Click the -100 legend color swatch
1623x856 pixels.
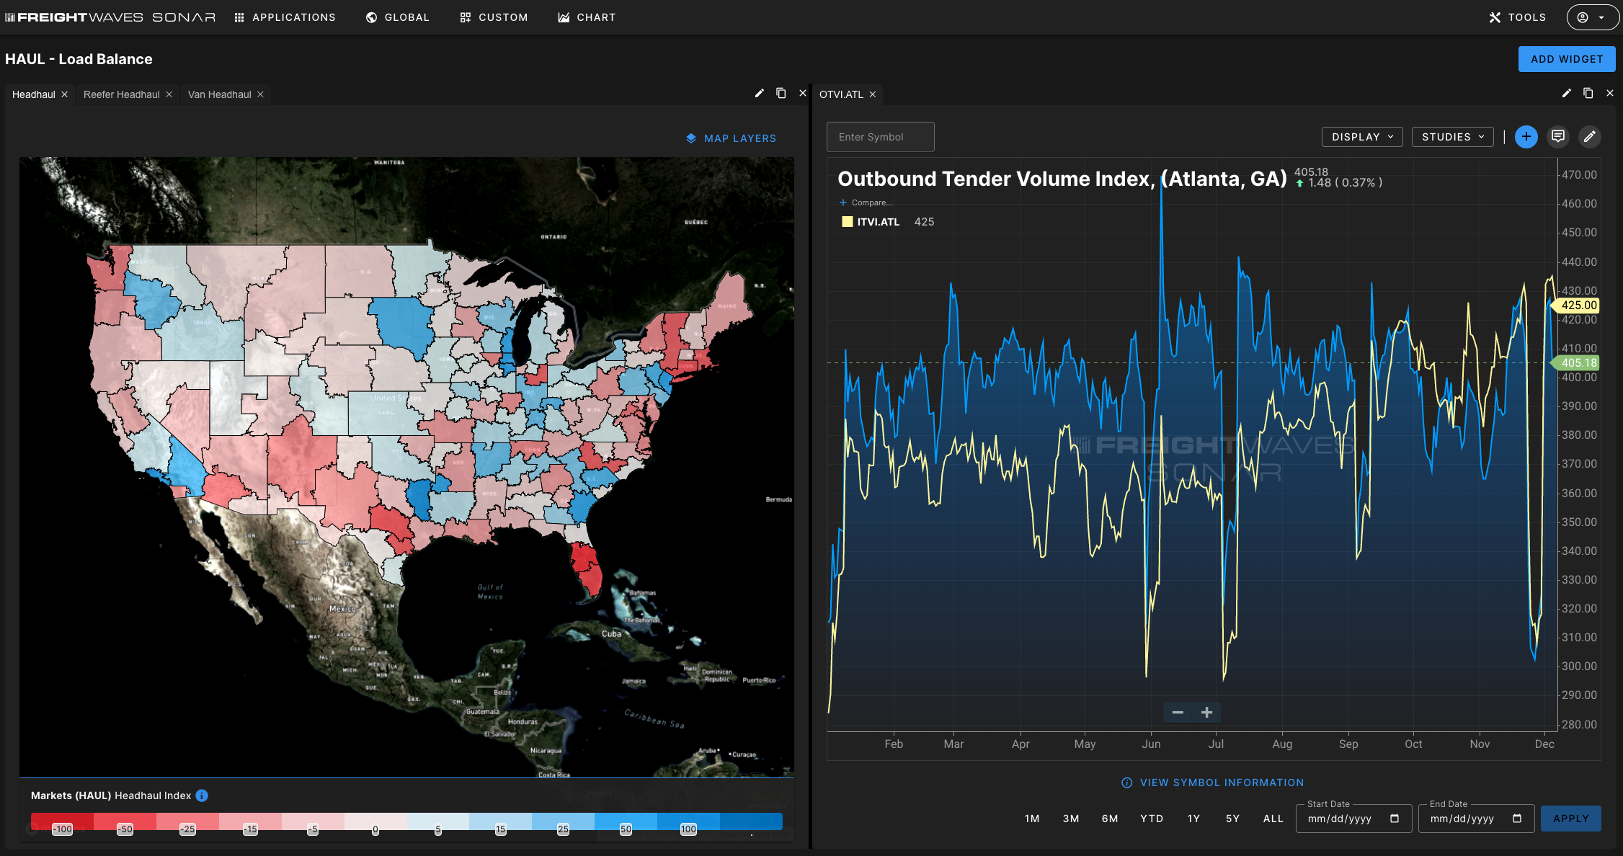(x=62, y=821)
